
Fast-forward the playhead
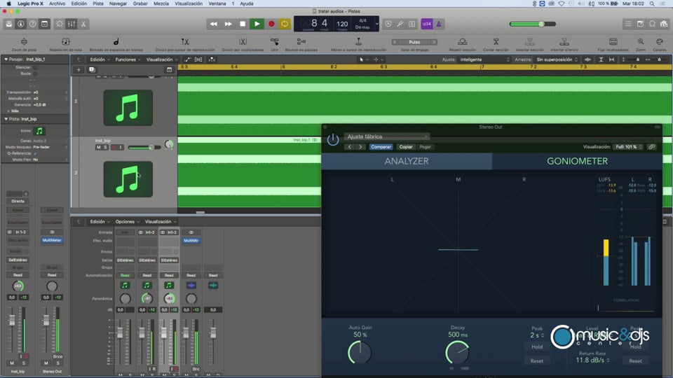pyautogui.click(x=228, y=24)
